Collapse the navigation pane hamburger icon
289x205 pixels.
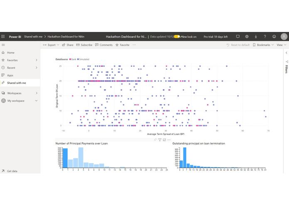(x=3, y=45)
